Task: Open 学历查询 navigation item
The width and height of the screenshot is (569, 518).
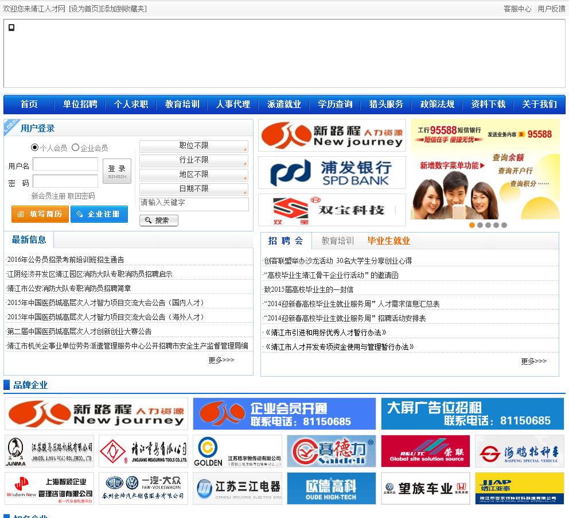Action: [335, 105]
